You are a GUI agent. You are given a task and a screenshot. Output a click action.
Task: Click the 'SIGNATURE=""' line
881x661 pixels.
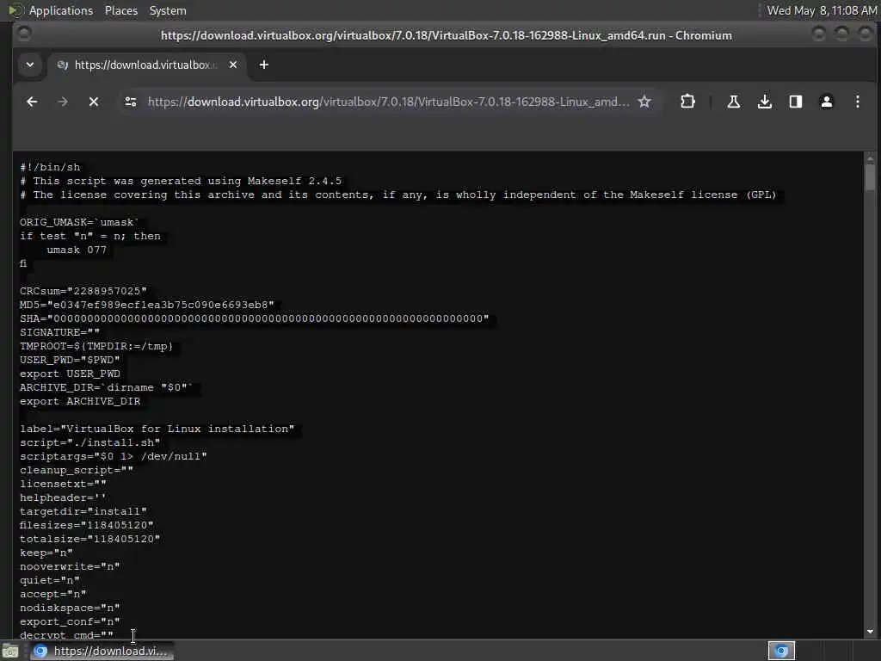[59, 332]
